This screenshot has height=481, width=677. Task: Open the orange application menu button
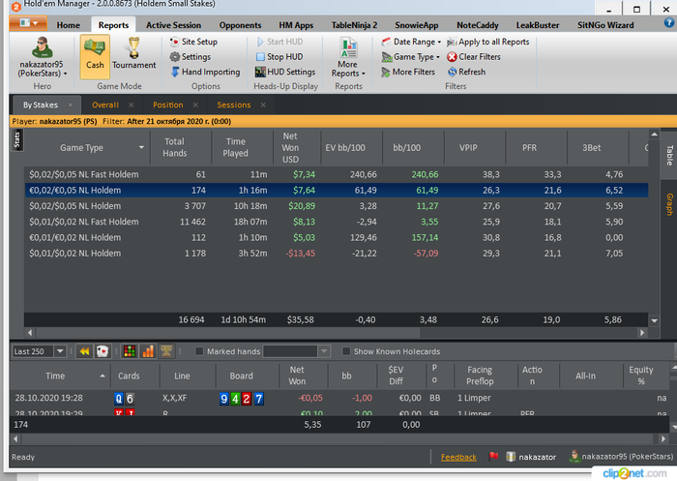tap(28, 23)
